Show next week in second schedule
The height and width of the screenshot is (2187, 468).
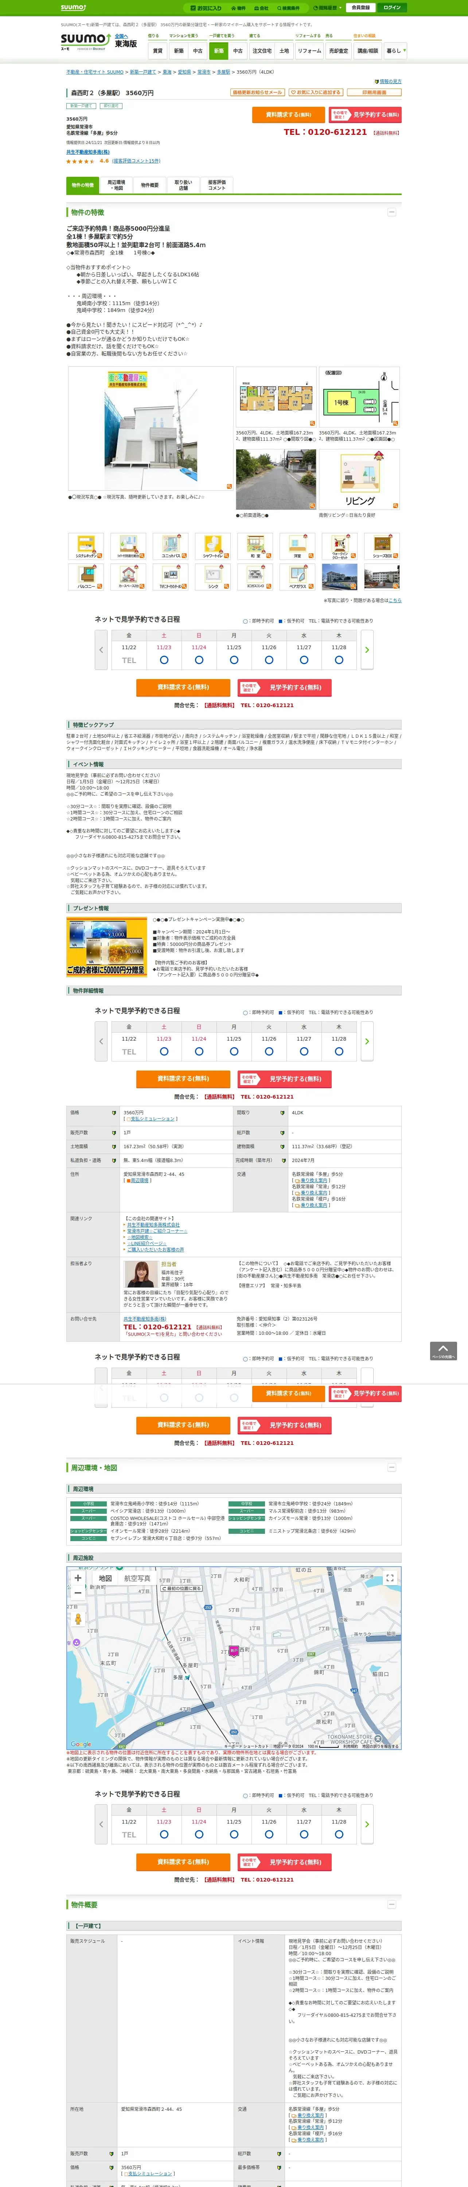367,1041
